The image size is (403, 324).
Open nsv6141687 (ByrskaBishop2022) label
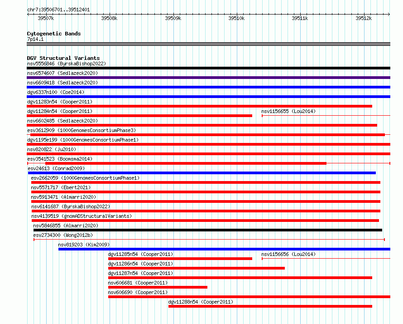coord(71,206)
